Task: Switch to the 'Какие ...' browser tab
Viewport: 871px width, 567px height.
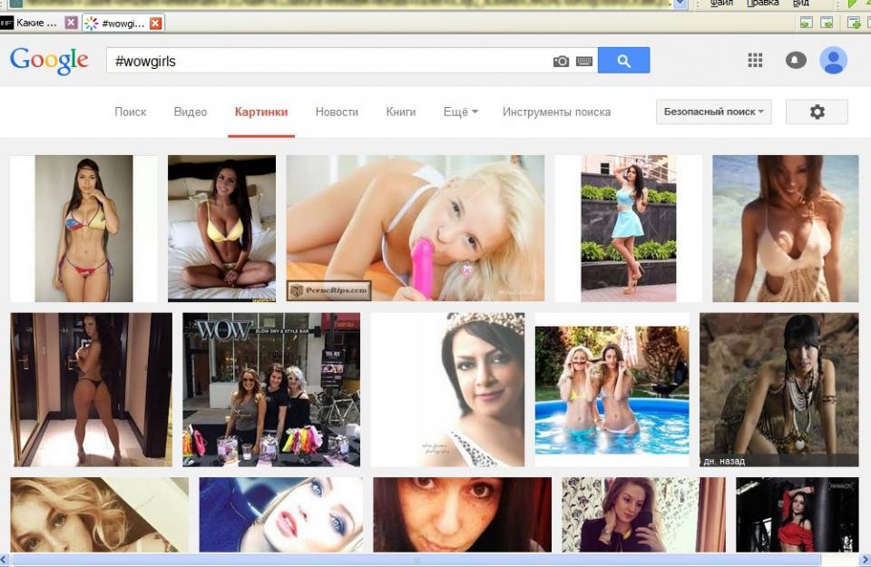Action: point(34,23)
